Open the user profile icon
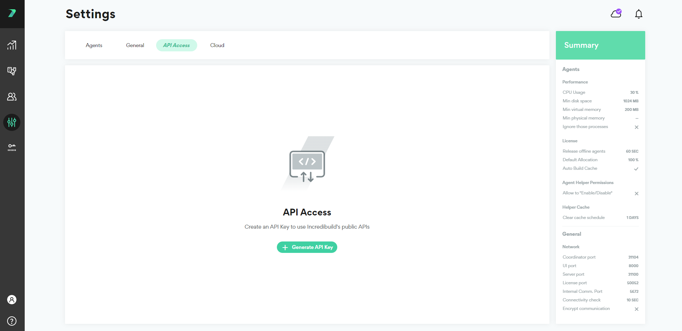Viewport: 682px width, 331px height. [12, 300]
